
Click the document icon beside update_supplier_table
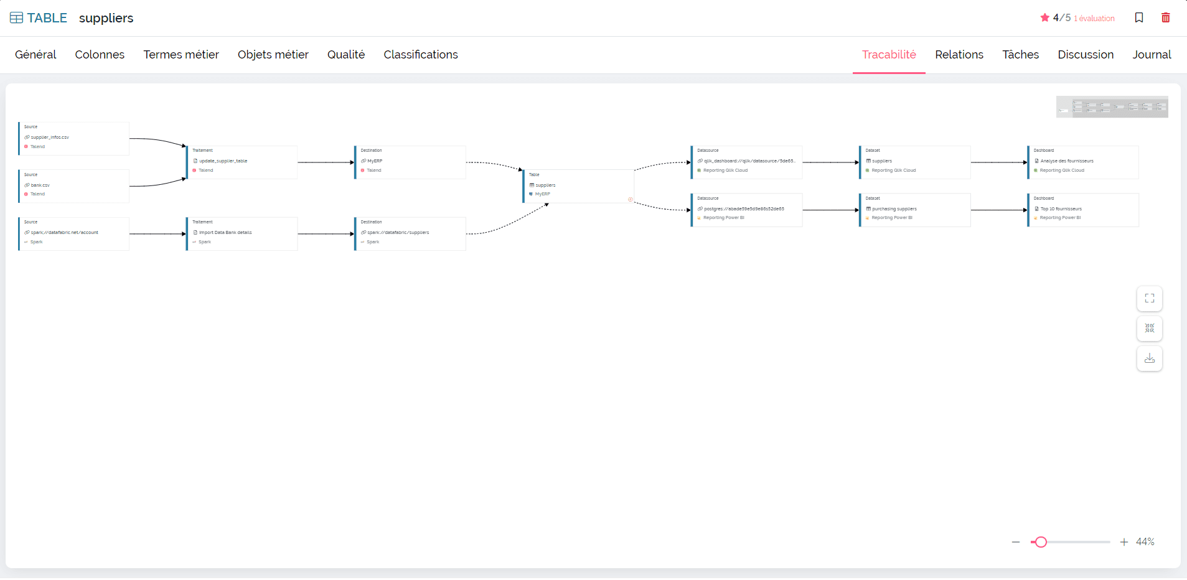pos(195,161)
